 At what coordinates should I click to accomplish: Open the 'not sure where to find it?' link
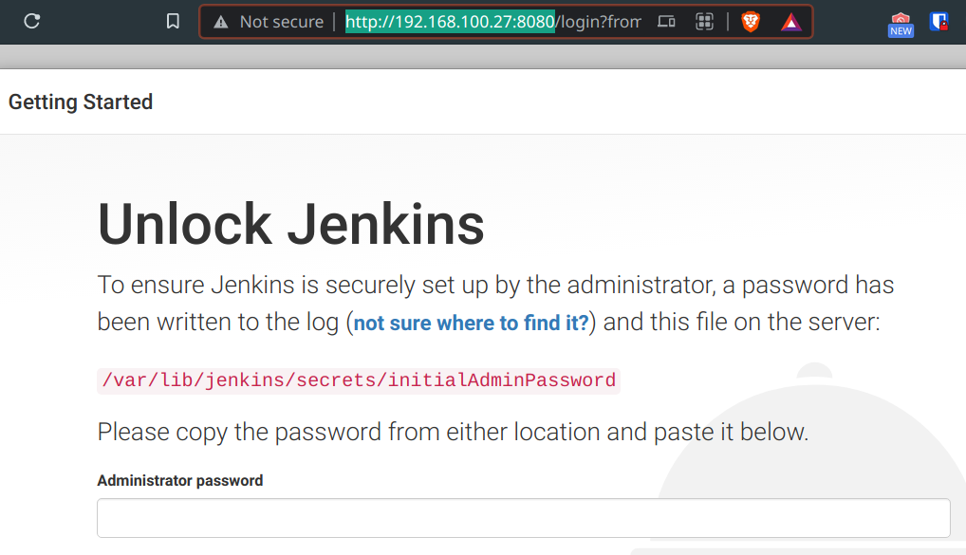coord(471,323)
